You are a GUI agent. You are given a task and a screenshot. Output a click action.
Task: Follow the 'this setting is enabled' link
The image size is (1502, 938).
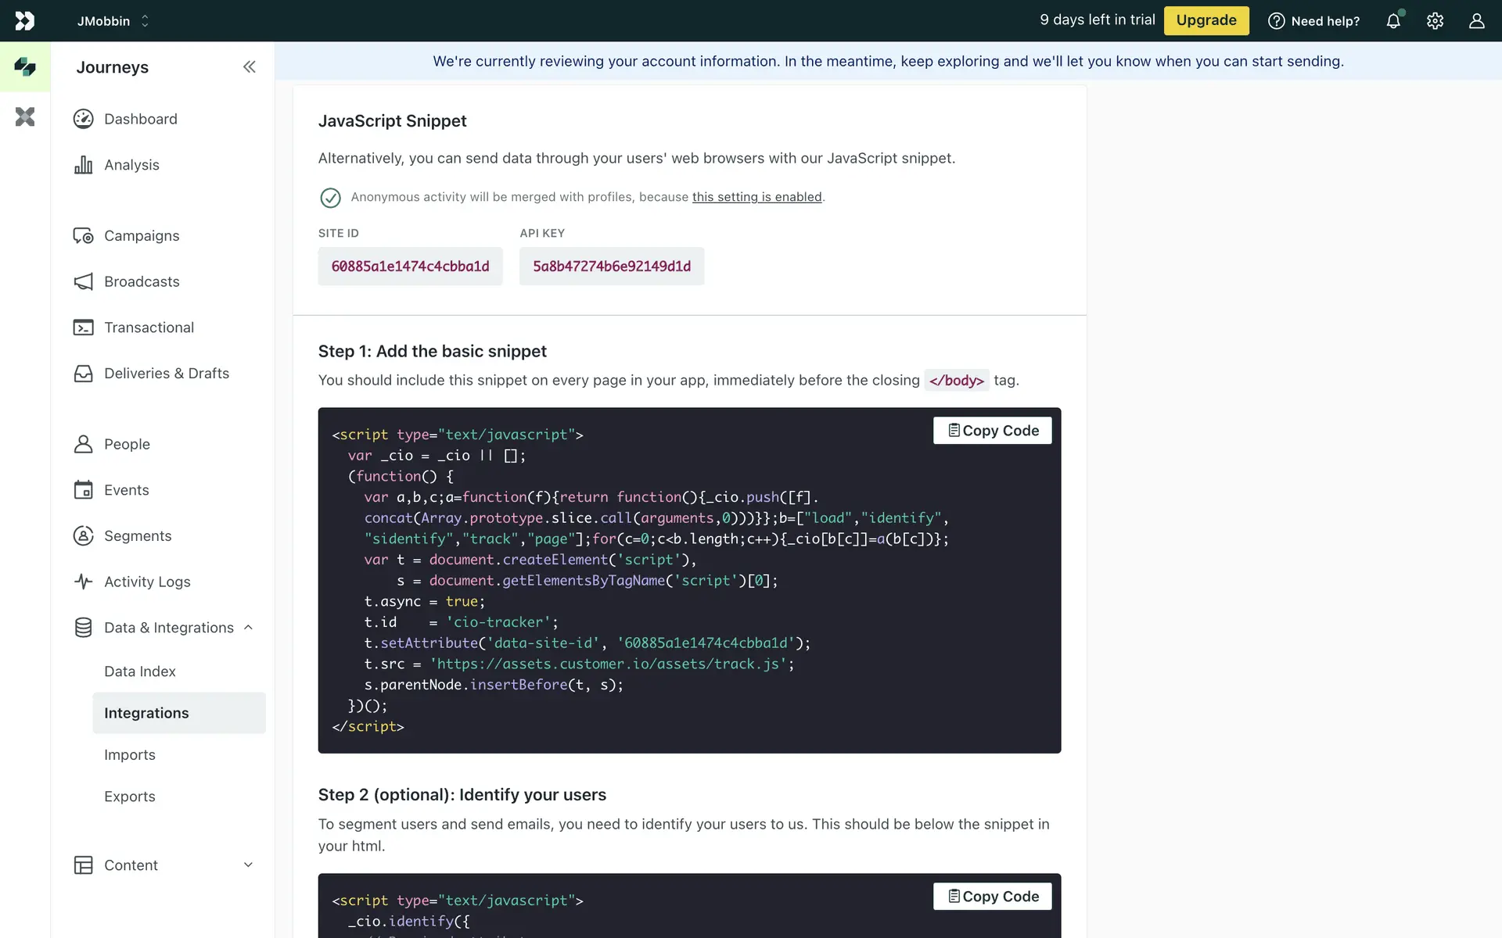point(756,197)
